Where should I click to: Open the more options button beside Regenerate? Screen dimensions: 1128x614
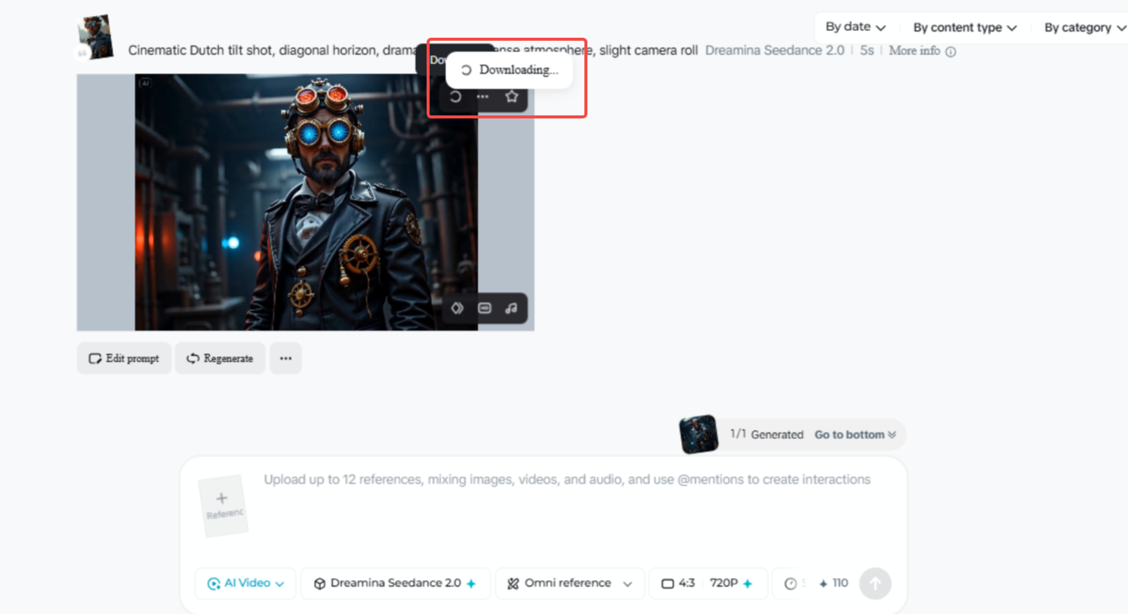tap(285, 358)
